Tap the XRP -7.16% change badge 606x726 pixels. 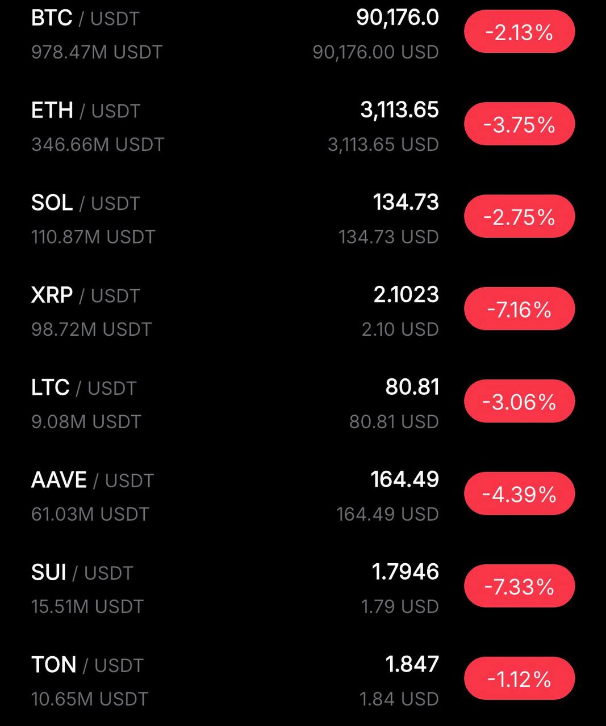pos(519,309)
